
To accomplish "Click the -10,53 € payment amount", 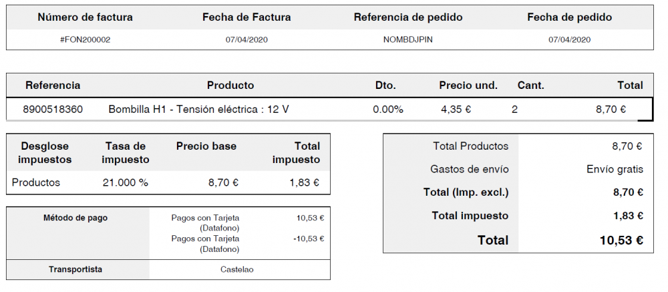I will [x=309, y=239].
